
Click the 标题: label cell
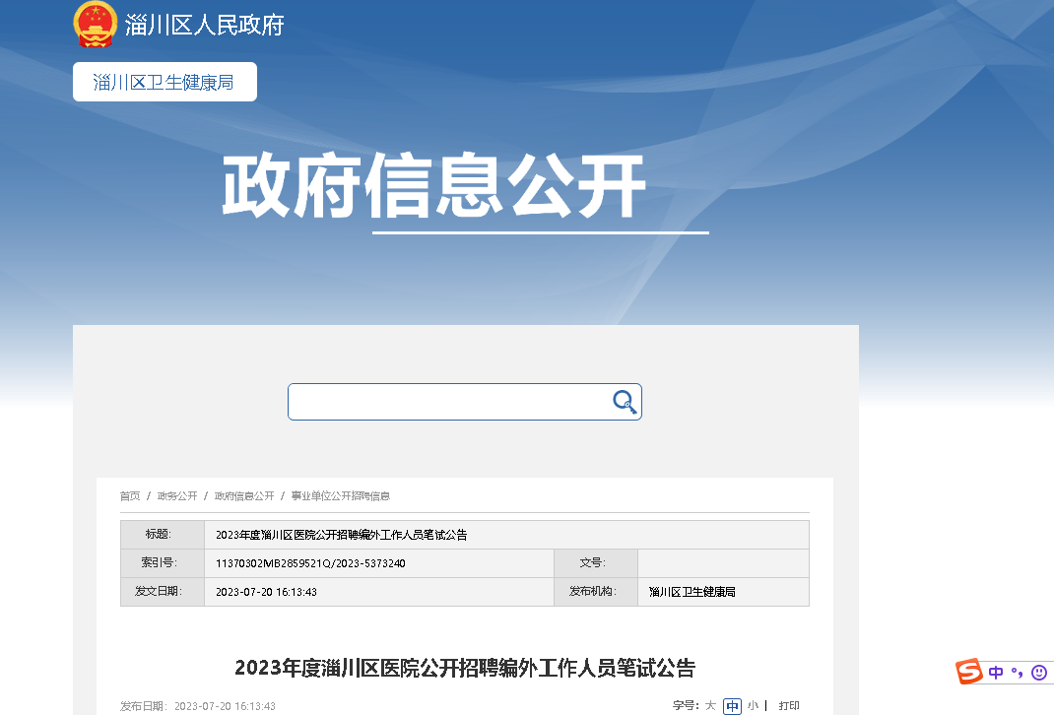tap(163, 535)
